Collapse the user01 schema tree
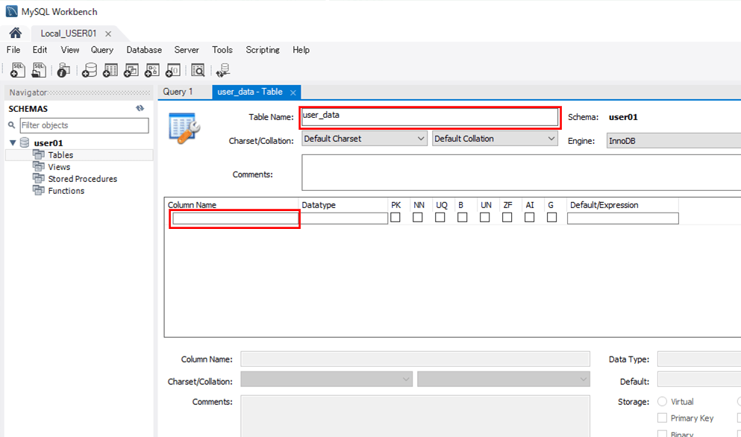Viewport: 741px width, 437px height. coord(13,143)
